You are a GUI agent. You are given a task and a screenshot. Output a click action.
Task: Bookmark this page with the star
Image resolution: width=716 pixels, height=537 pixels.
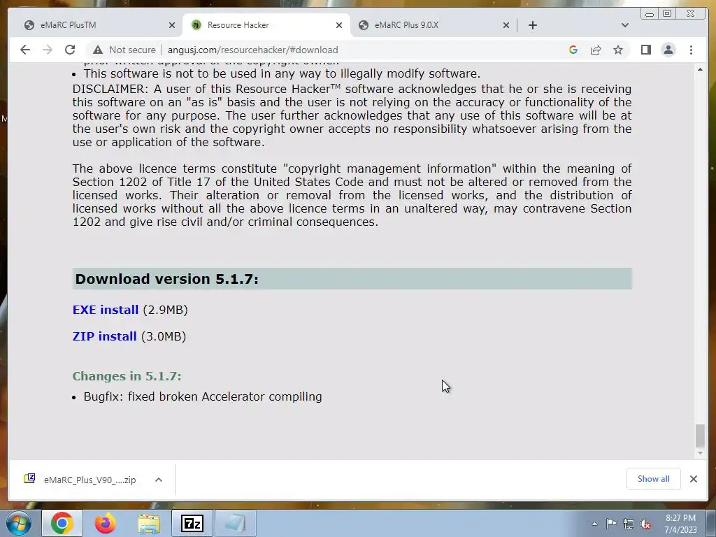tap(618, 50)
